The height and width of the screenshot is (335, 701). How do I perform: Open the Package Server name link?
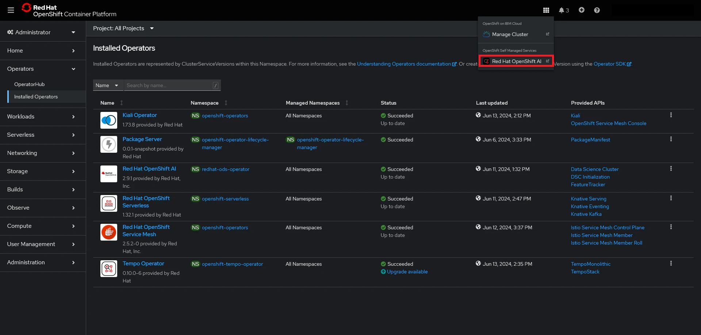tap(142, 139)
